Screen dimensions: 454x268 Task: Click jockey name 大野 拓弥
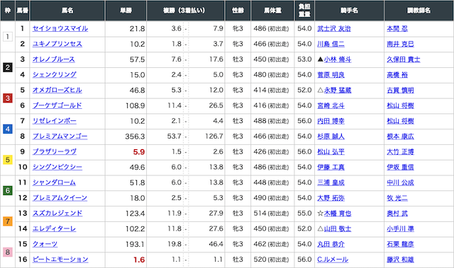point(331,198)
